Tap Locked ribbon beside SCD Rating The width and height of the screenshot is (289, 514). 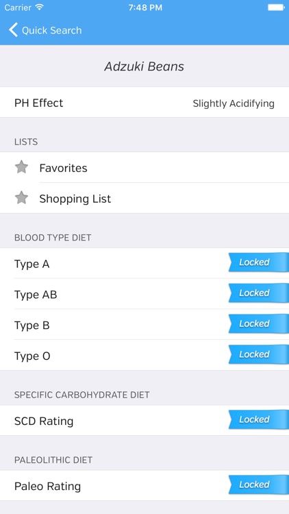(x=259, y=420)
